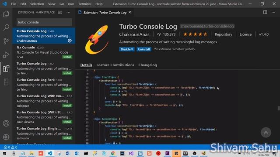The width and height of the screenshot is (280, 157).
Task: Click the Uninstall button
Action: pyautogui.click(x=144, y=49)
